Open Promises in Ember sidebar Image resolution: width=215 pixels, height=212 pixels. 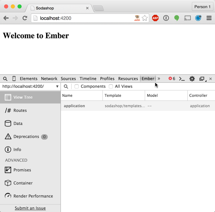30,170
